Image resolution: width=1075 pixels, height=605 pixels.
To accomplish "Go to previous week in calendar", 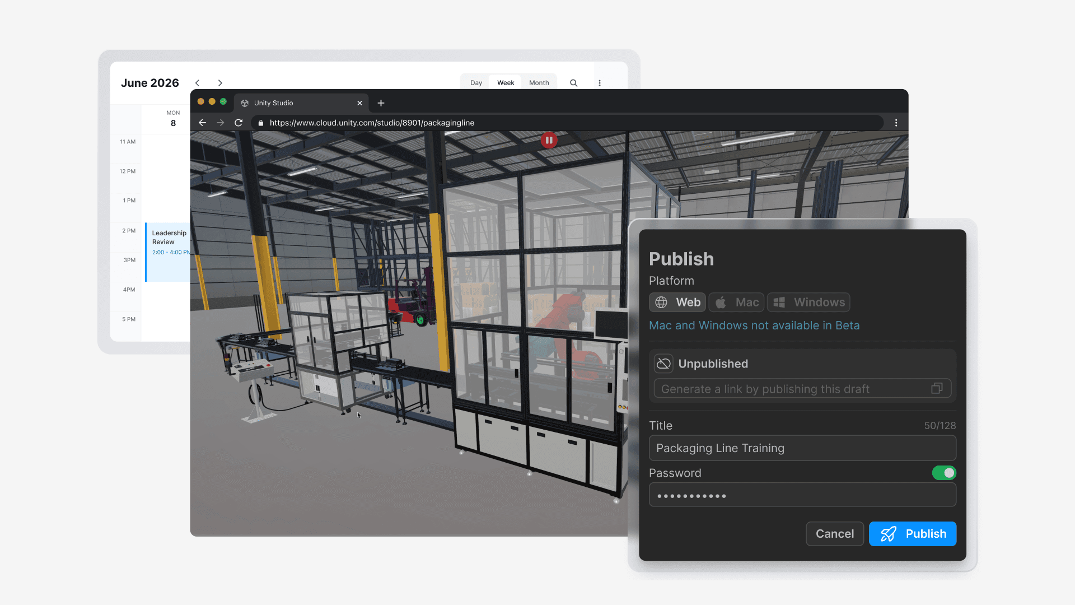I will tap(198, 83).
